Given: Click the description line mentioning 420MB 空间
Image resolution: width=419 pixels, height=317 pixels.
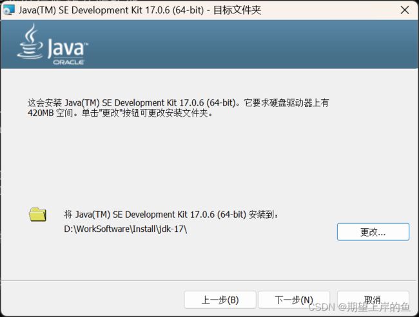Looking at the screenshot, I should pyautogui.click(x=121, y=113).
